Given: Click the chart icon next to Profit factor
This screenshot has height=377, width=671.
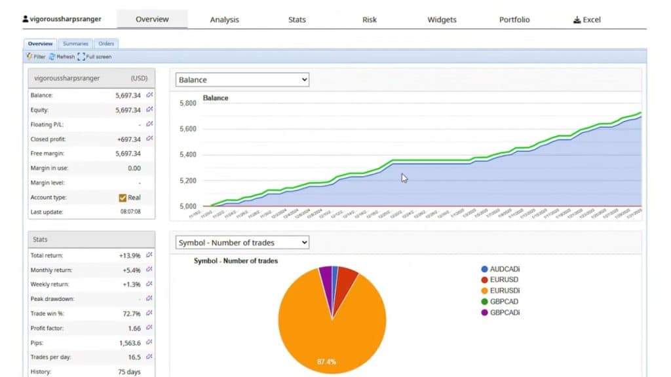Looking at the screenshot, I should [149, 328].
